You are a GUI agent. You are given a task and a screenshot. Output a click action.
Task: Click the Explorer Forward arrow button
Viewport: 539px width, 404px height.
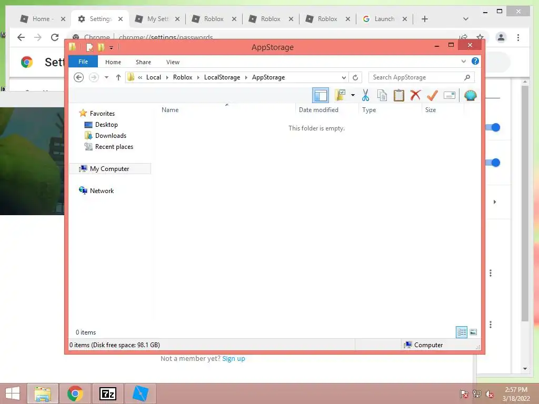[94, 77]
